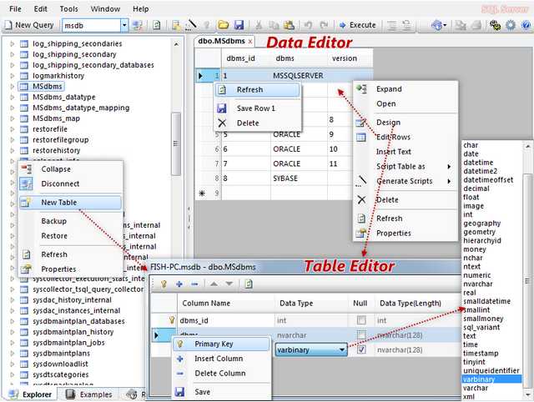Switch to the Explorer bottom tab
The height and width of the screenshot is (402, 534).
pos(30,394)
